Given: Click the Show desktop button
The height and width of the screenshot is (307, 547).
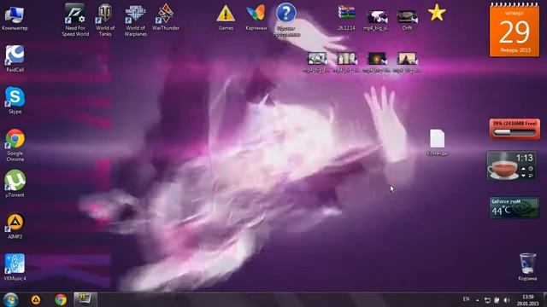Looking at the screenshot, I should [544, 299].
